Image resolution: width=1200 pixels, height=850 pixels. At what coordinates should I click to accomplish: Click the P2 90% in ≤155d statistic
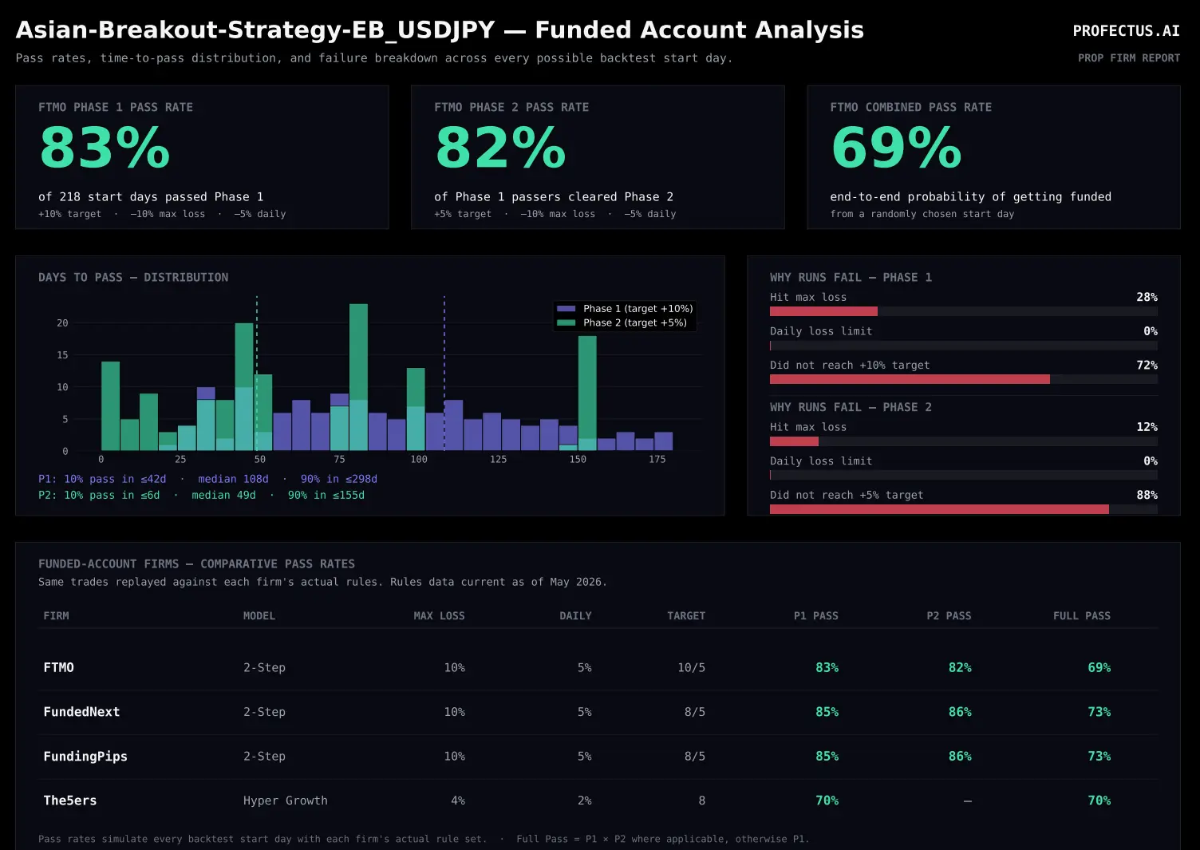326,495
